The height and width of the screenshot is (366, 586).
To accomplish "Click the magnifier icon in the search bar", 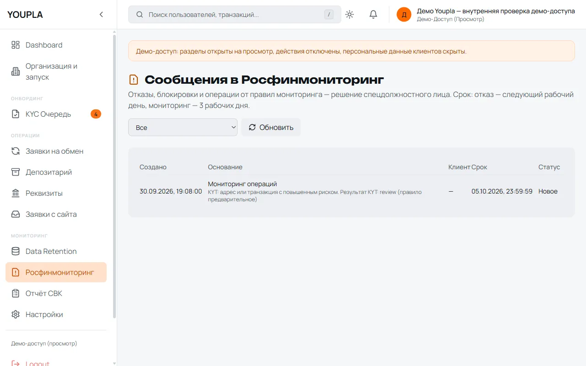I will click(140, 15).
